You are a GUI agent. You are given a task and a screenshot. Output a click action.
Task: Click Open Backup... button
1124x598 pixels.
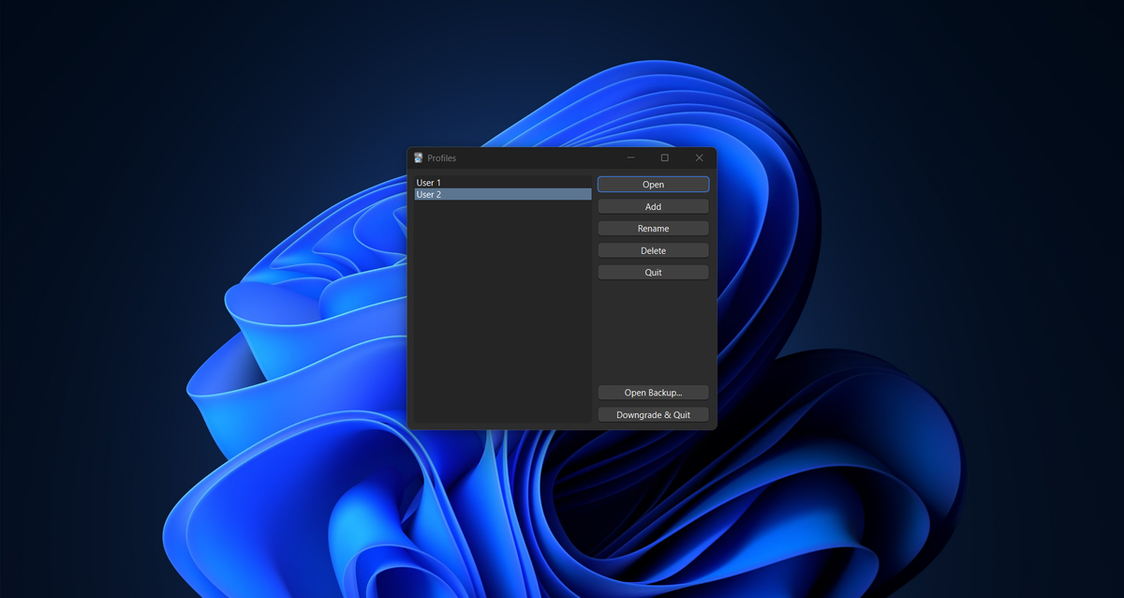point(653,393)
